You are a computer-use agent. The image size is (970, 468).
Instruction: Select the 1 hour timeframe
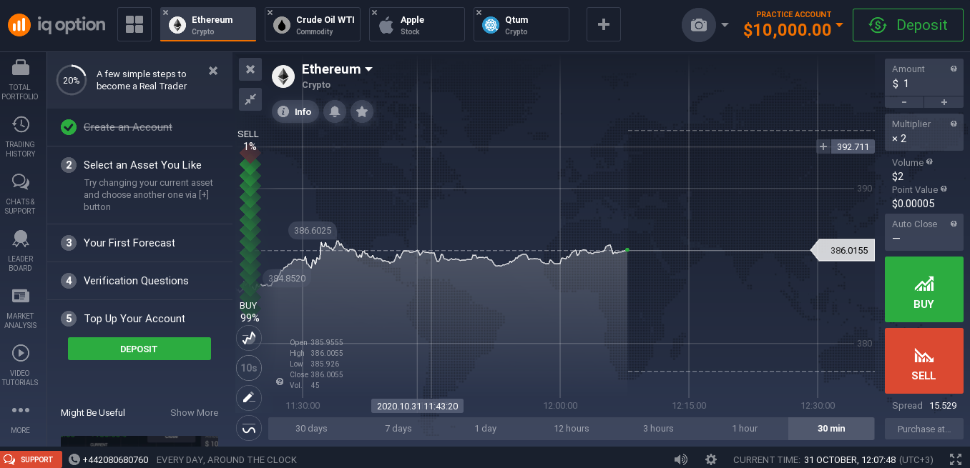[745, 429]
